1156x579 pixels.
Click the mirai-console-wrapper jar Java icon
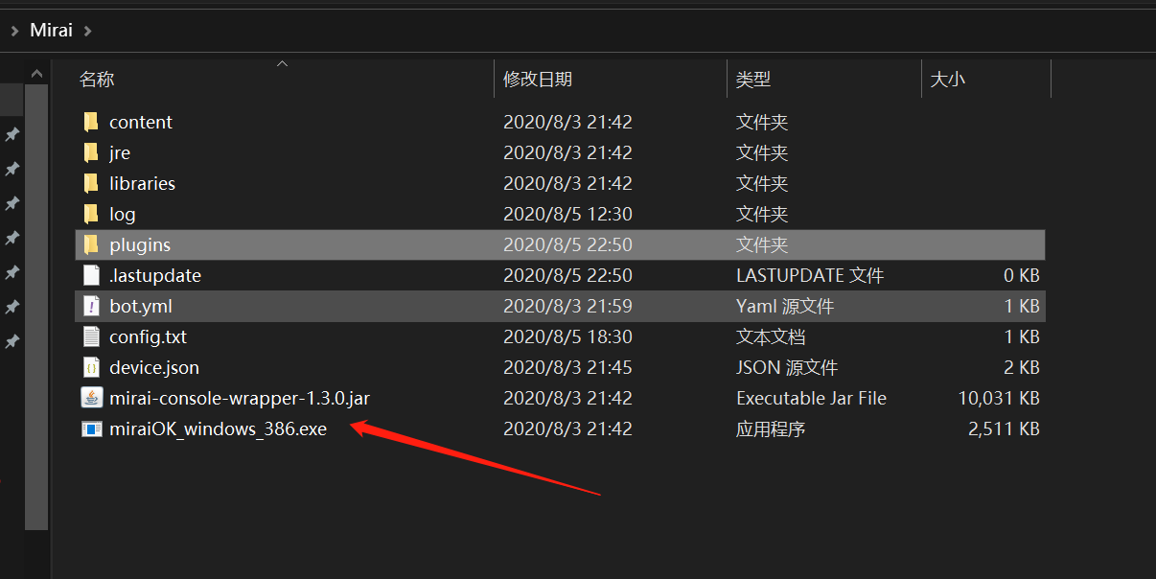click(91, 398)
